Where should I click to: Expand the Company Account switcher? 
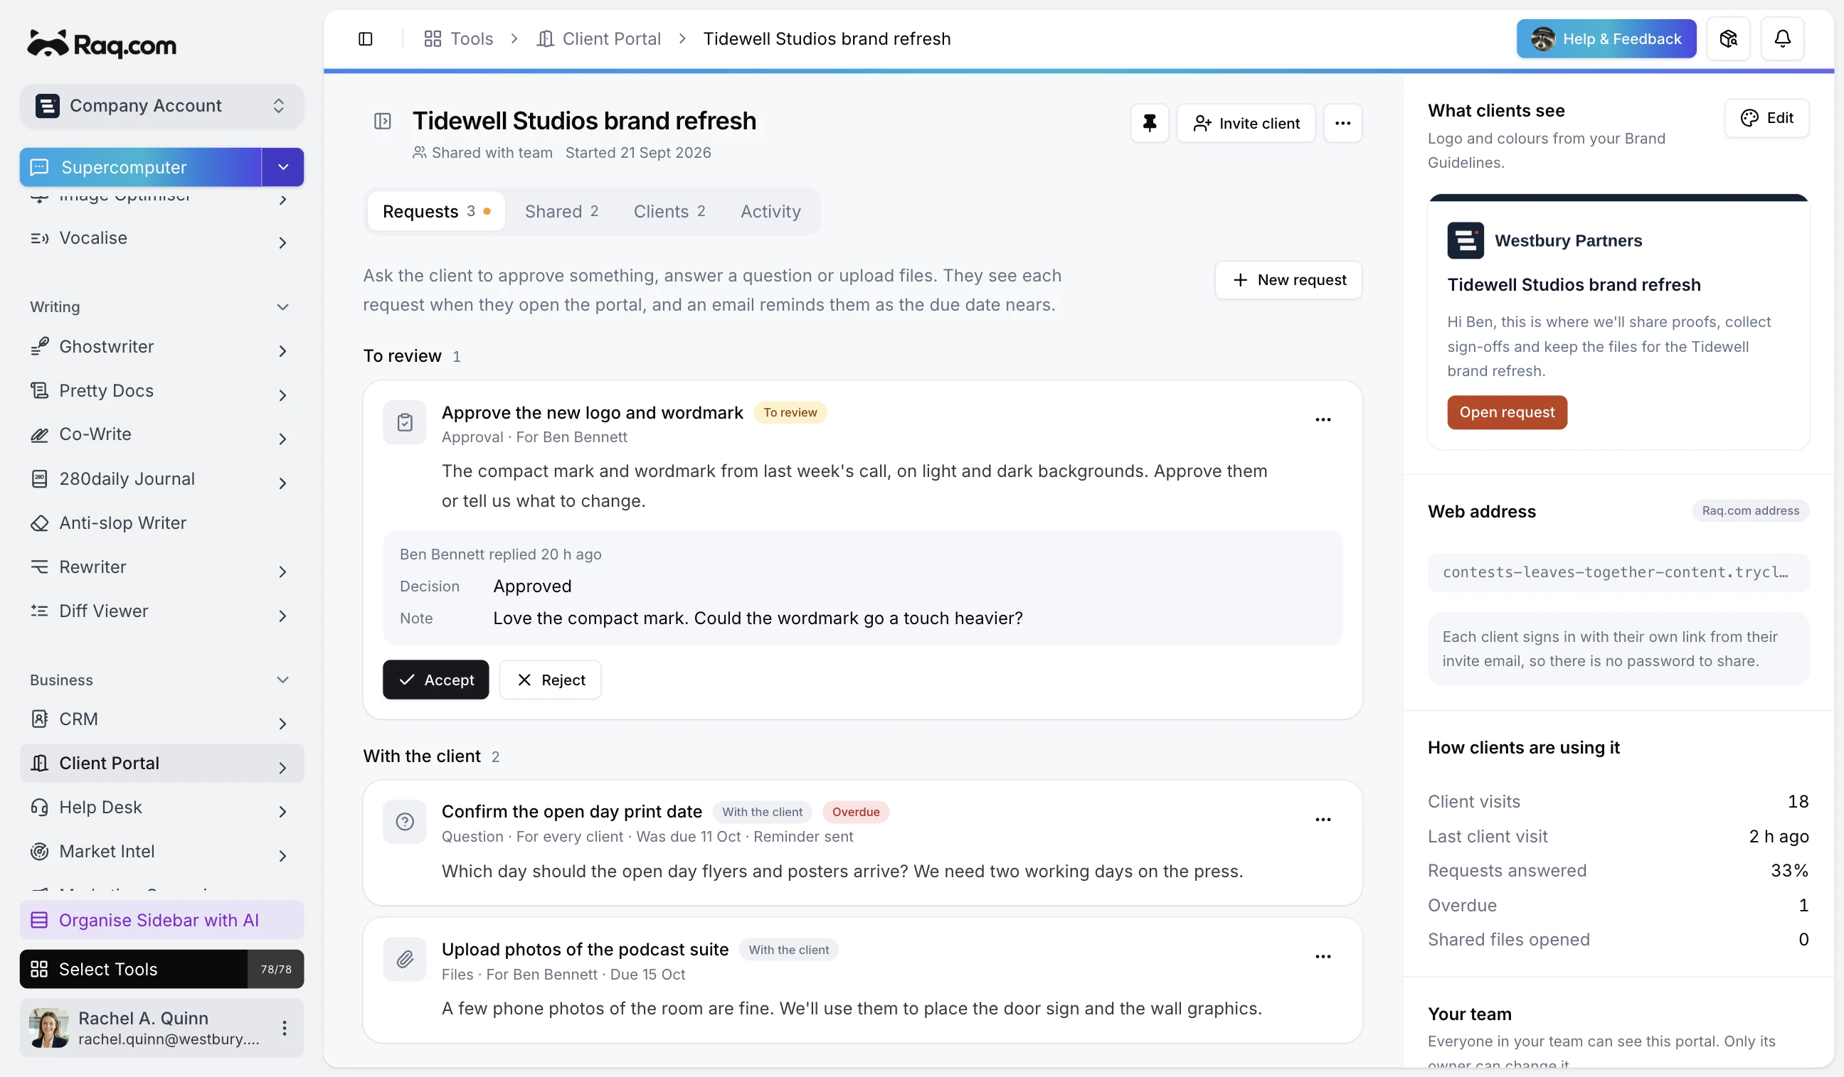tap(161, 105)
